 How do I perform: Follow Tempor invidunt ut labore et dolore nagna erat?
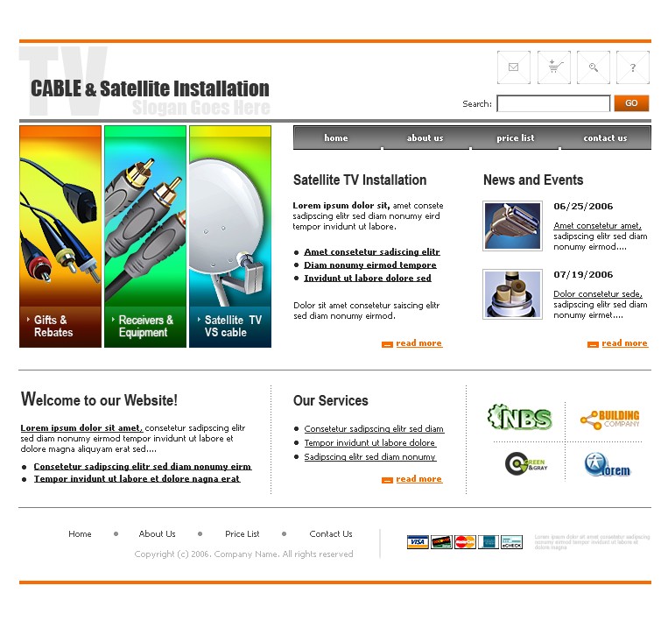(x=137, y=478)
